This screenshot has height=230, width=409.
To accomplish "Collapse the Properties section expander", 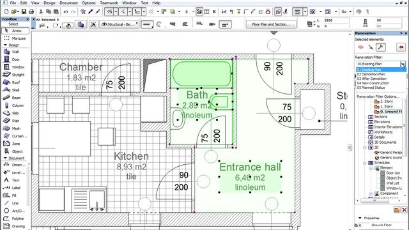I will tap(360, 218).
